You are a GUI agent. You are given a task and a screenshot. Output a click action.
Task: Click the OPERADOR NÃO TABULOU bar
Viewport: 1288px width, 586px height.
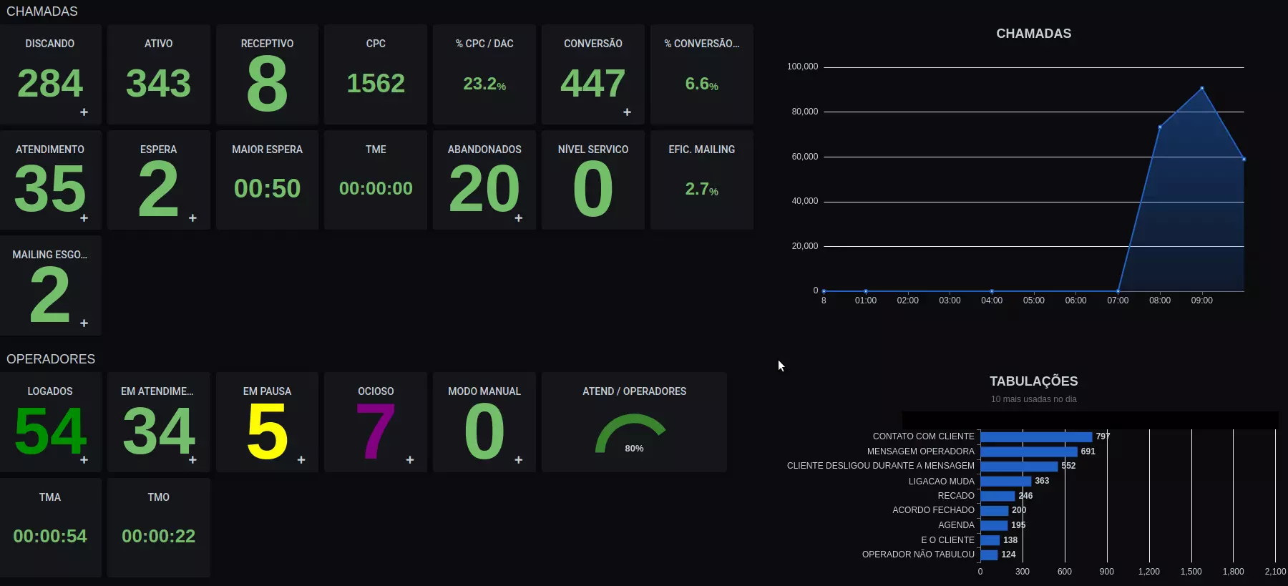[x=989, y=555]
